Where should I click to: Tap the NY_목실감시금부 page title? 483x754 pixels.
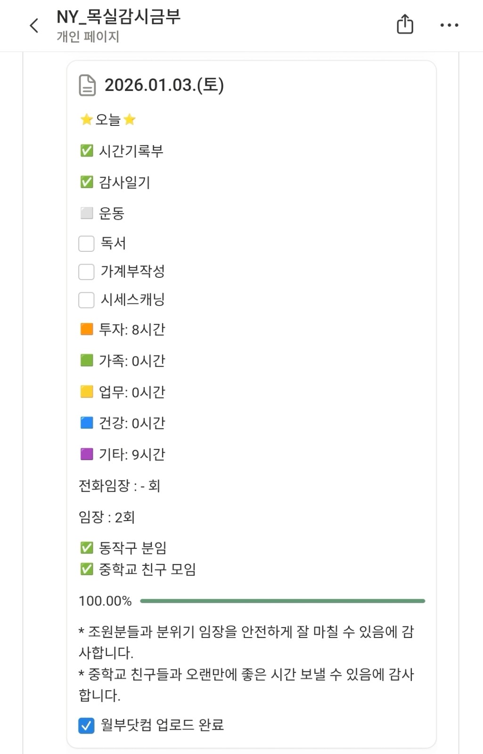coord(118,17)
